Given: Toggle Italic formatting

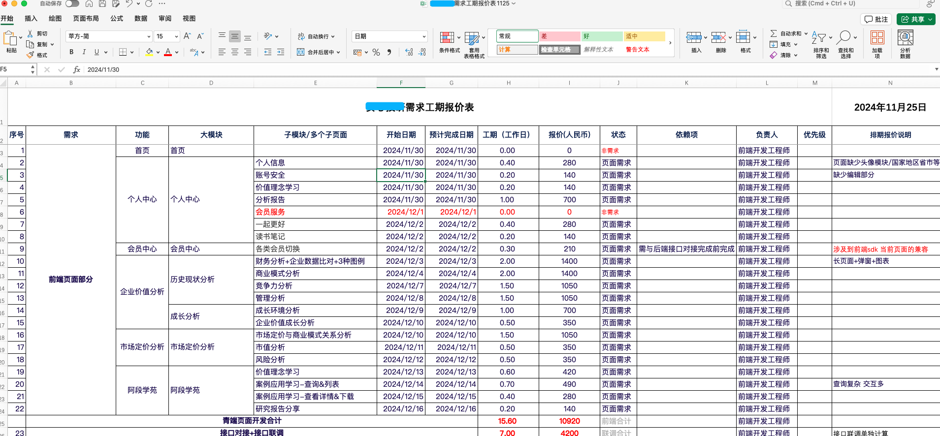Looking at the screenshot, I should [84, 52].
